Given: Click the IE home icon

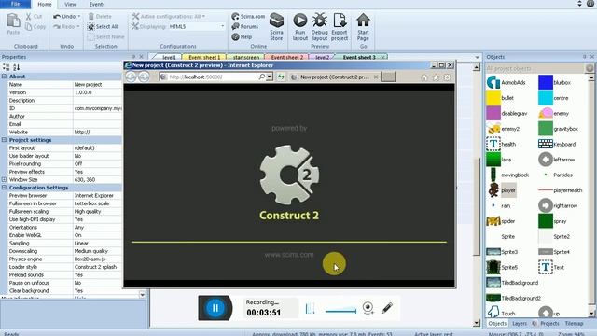Looking at the screenshot, I should 424,77.
